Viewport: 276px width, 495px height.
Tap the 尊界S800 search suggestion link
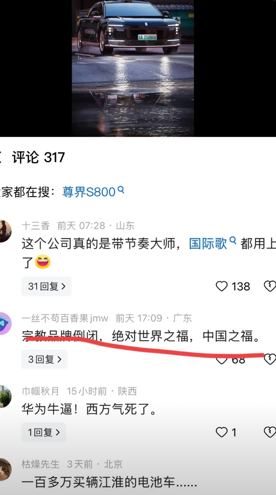click(x=89, y=192)
